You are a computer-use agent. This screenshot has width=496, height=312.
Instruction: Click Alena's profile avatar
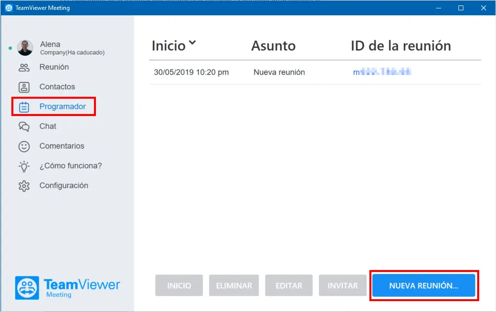25,48
